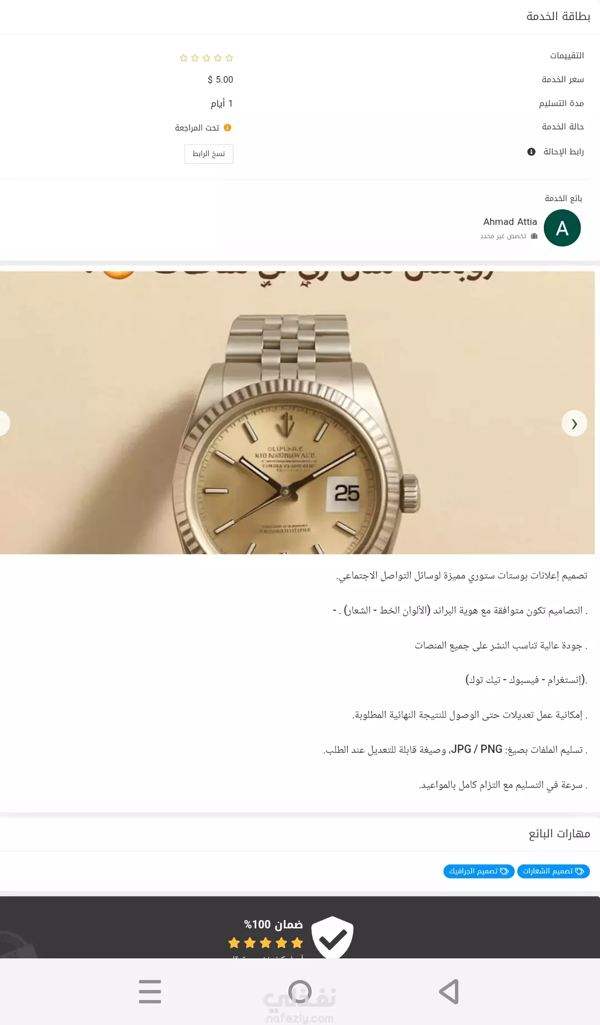Click the last rating star on the left
Viewport: 600px width, 1025px height.
[x=183, y=58]
